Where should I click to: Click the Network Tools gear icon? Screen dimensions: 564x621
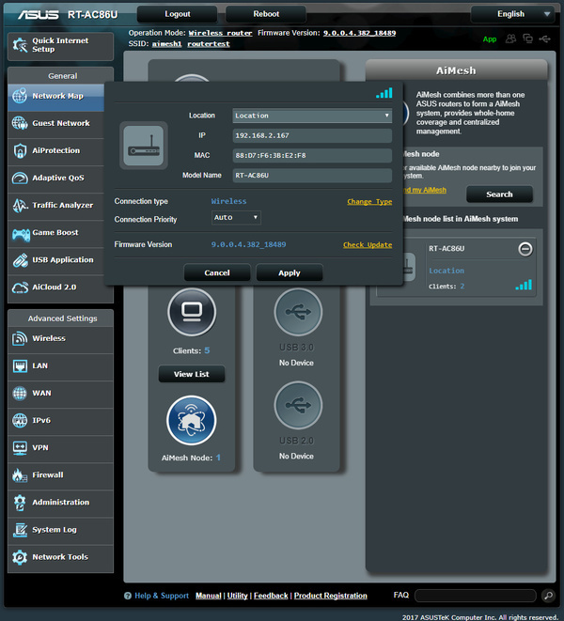coord(20,557)
